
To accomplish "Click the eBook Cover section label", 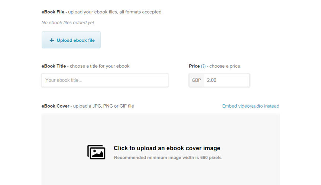I will (55, 106).
